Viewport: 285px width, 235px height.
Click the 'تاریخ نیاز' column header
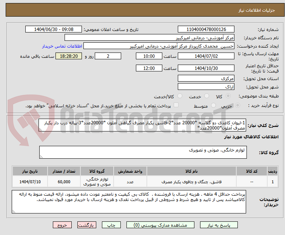30,171
